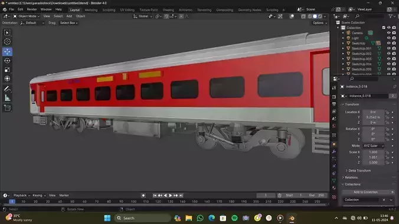The width and height of the screenshot is (399, 224).
Task: Open the Render menu
Action: coord(32,9)
